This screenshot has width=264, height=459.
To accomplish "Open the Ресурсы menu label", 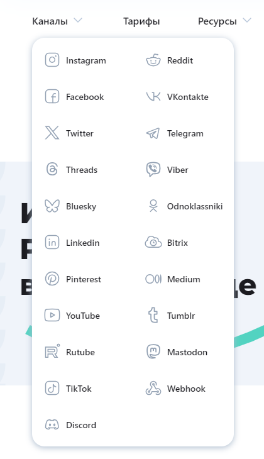I will coord(217,21).
